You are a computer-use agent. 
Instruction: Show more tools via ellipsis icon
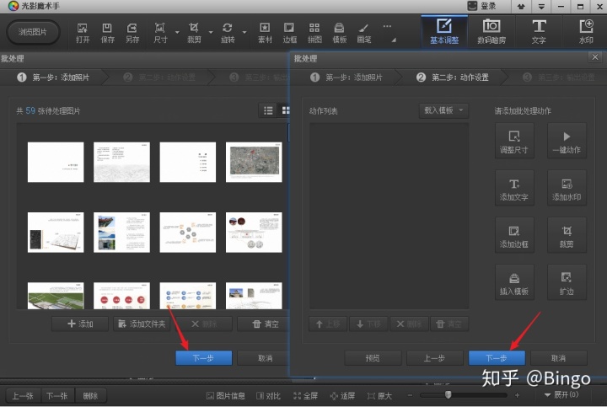(x=387, y=26)
